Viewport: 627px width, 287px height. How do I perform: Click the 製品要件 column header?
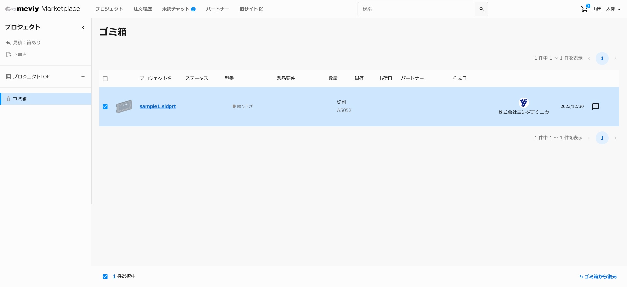(286, 78)
